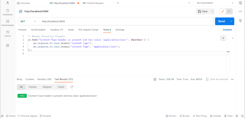The image size is (245, 118).
Task: Filter test results by Failed
Action: tap(61, 87)
